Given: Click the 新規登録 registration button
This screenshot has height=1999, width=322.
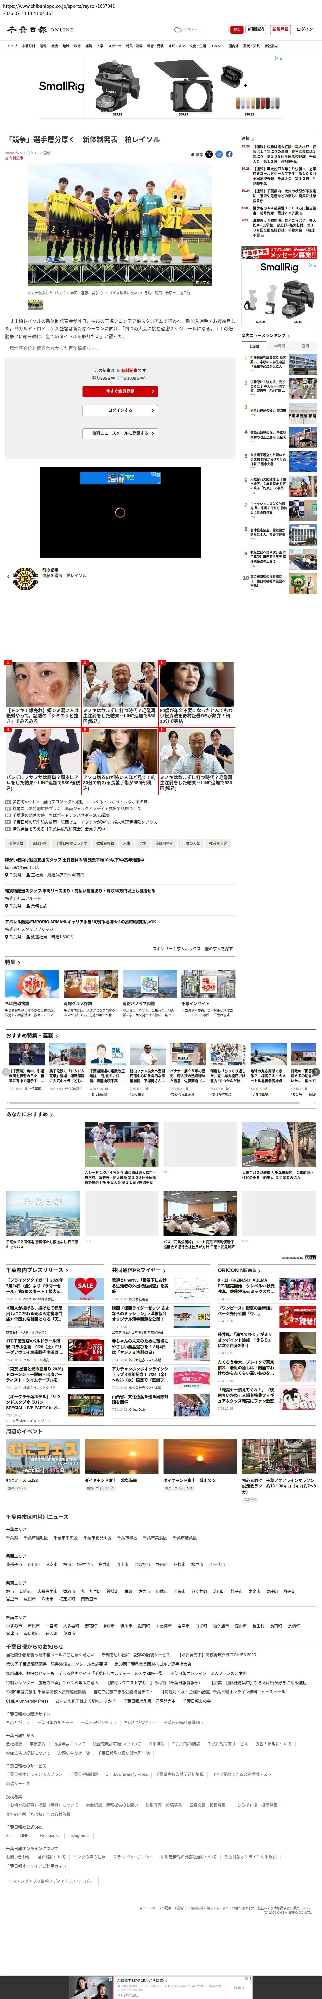Looking at the screenshot, I should click(280, 29).
